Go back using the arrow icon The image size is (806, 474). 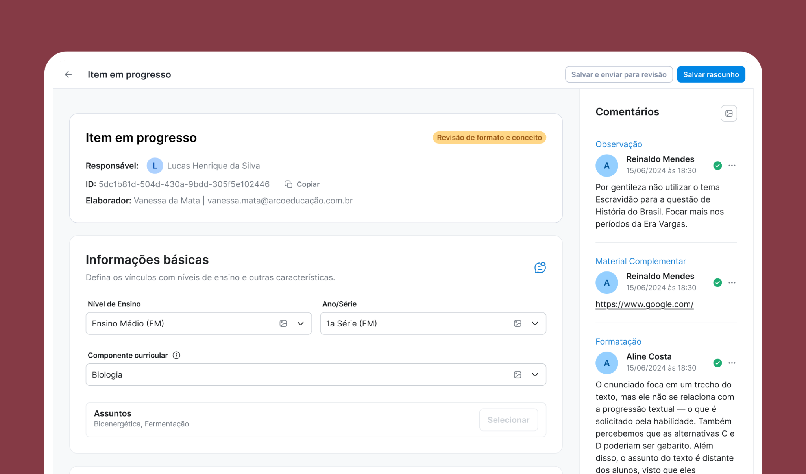(68, 74)
